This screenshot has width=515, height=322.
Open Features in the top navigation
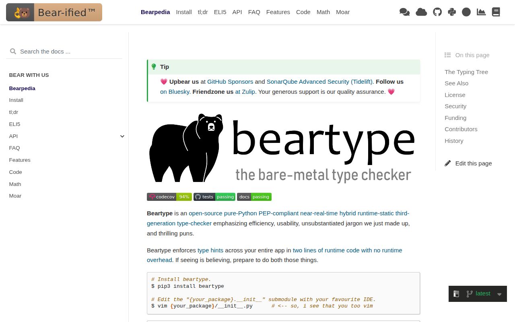pos(278,12)
